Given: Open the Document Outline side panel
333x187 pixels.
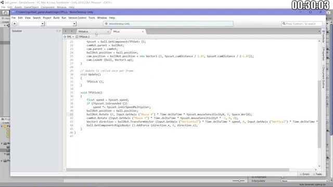Looking at the screenshot, I should tap(324, 77).
